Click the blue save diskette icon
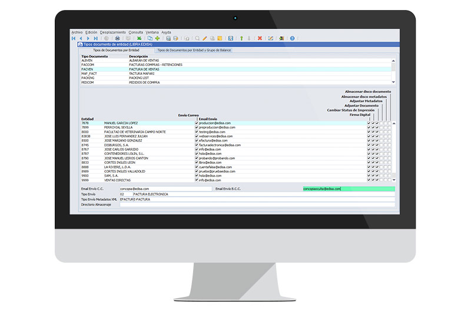This screenshot has height=314, width=471. coord(230,38)
